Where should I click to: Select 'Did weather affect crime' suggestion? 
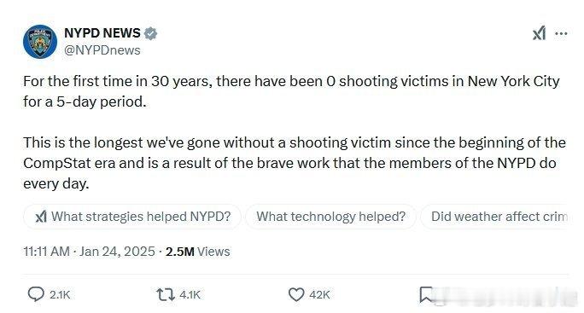495,217
